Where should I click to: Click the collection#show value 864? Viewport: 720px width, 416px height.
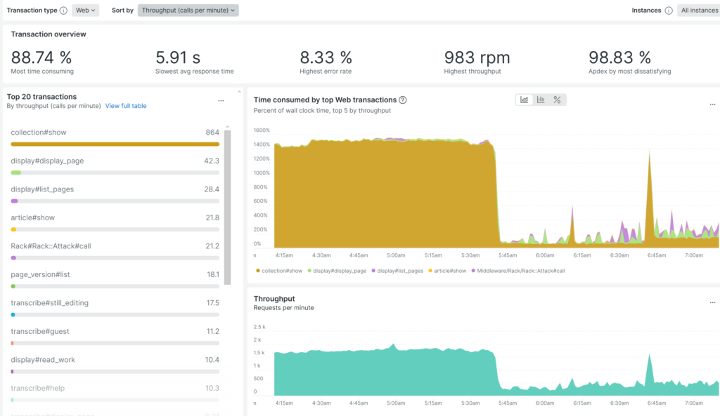[x=212, y=133]
